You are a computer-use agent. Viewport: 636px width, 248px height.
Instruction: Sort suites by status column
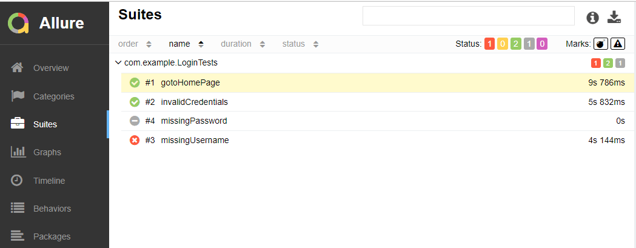[300, 44]
